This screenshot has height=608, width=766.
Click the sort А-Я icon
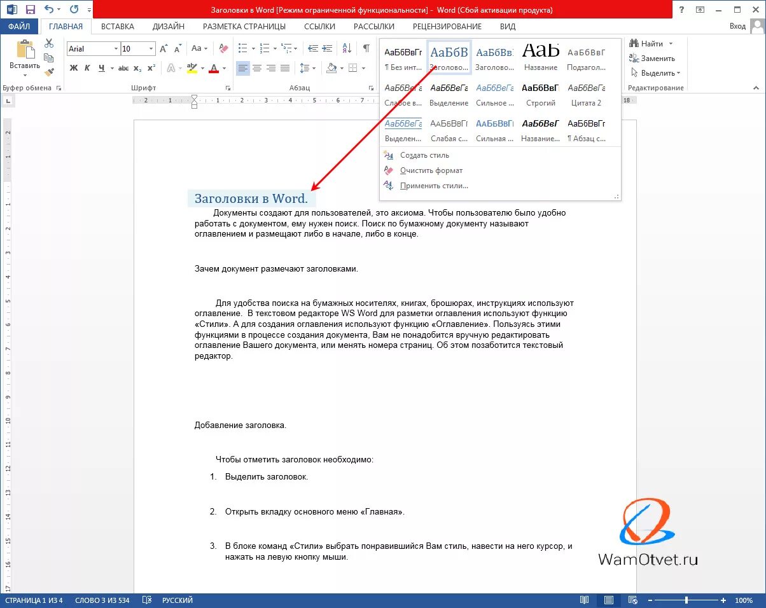pyautogui.click(x=347, y=49)
